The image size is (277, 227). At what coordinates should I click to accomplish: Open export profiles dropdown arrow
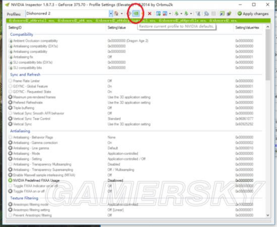(181, 14)
